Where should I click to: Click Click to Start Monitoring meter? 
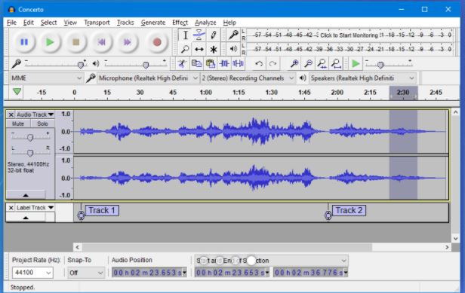[349, 35]
